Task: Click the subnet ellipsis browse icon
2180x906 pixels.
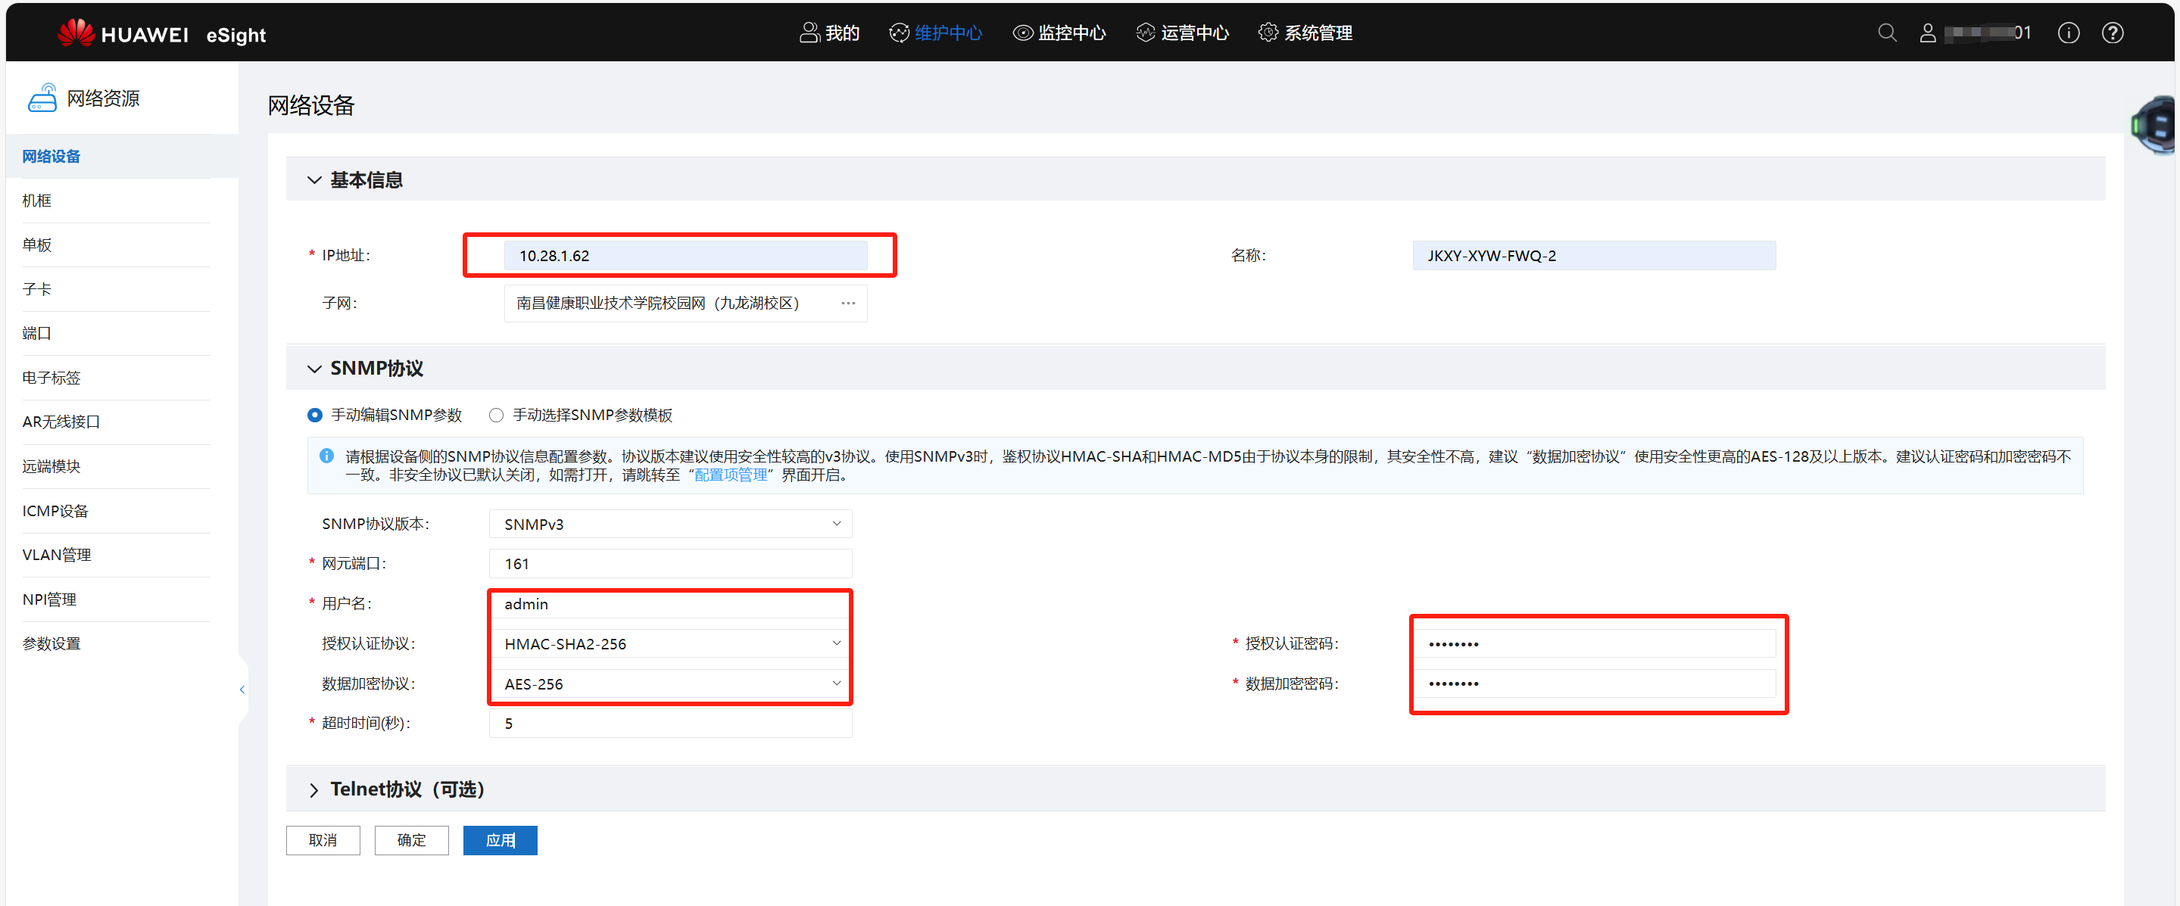Action: coord(848,303)
